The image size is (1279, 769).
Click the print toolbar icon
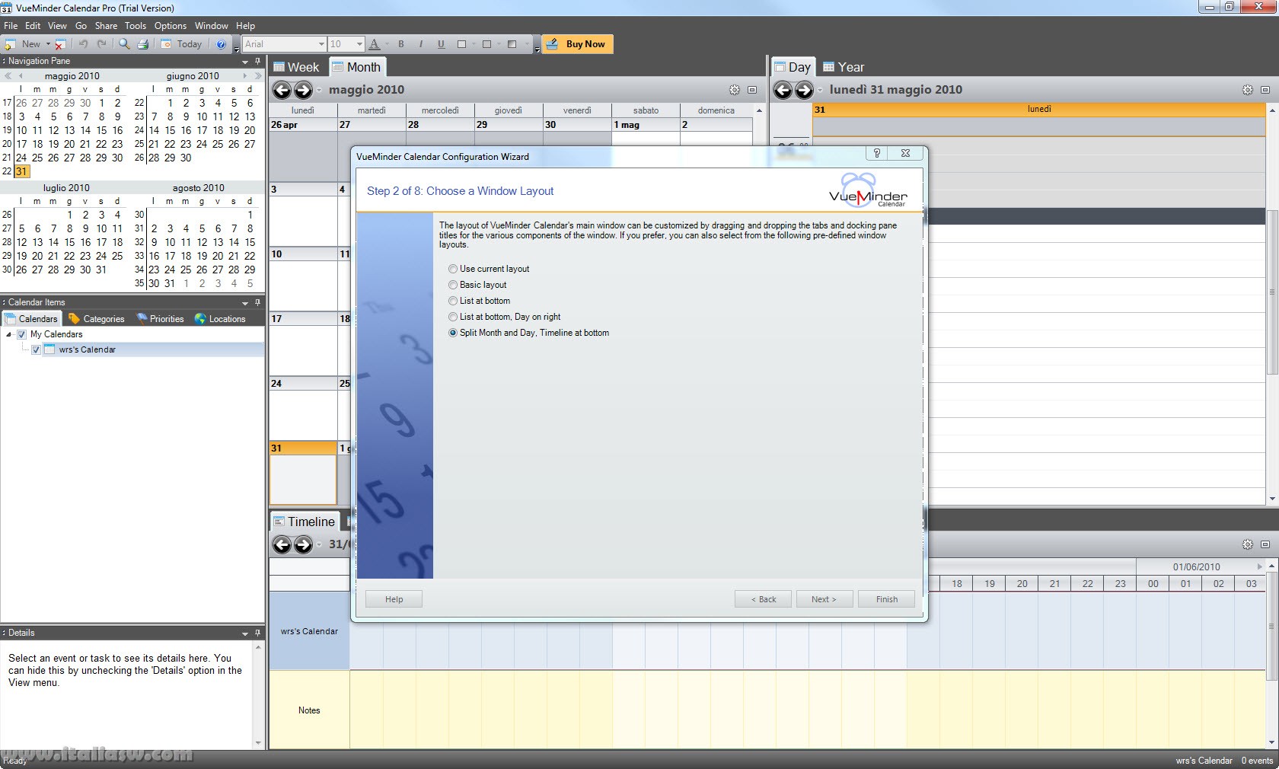(x=142, y=44)
